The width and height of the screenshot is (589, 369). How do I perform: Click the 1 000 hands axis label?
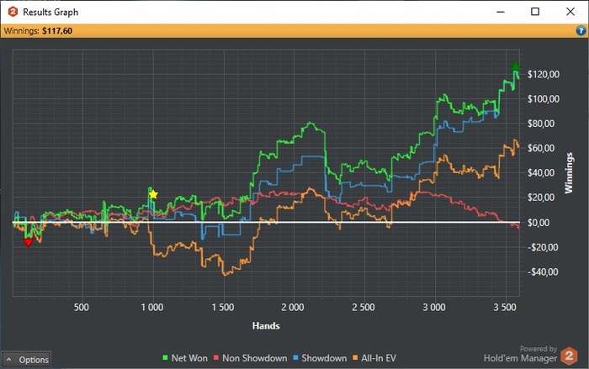152,307
